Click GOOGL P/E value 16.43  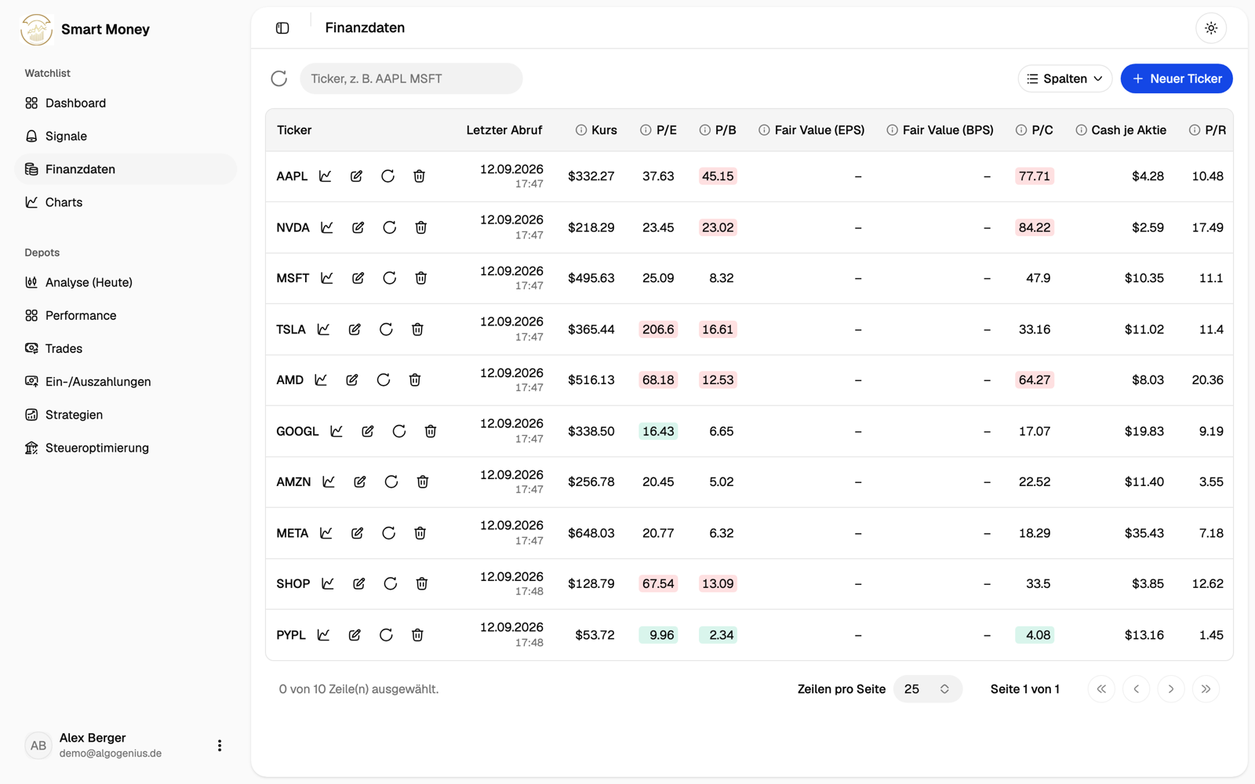[658, 431]
